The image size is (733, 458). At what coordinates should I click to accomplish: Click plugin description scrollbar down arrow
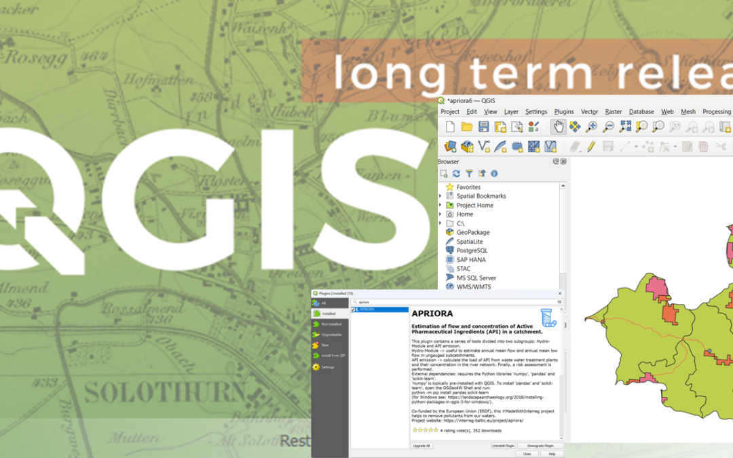click(561, 438)
